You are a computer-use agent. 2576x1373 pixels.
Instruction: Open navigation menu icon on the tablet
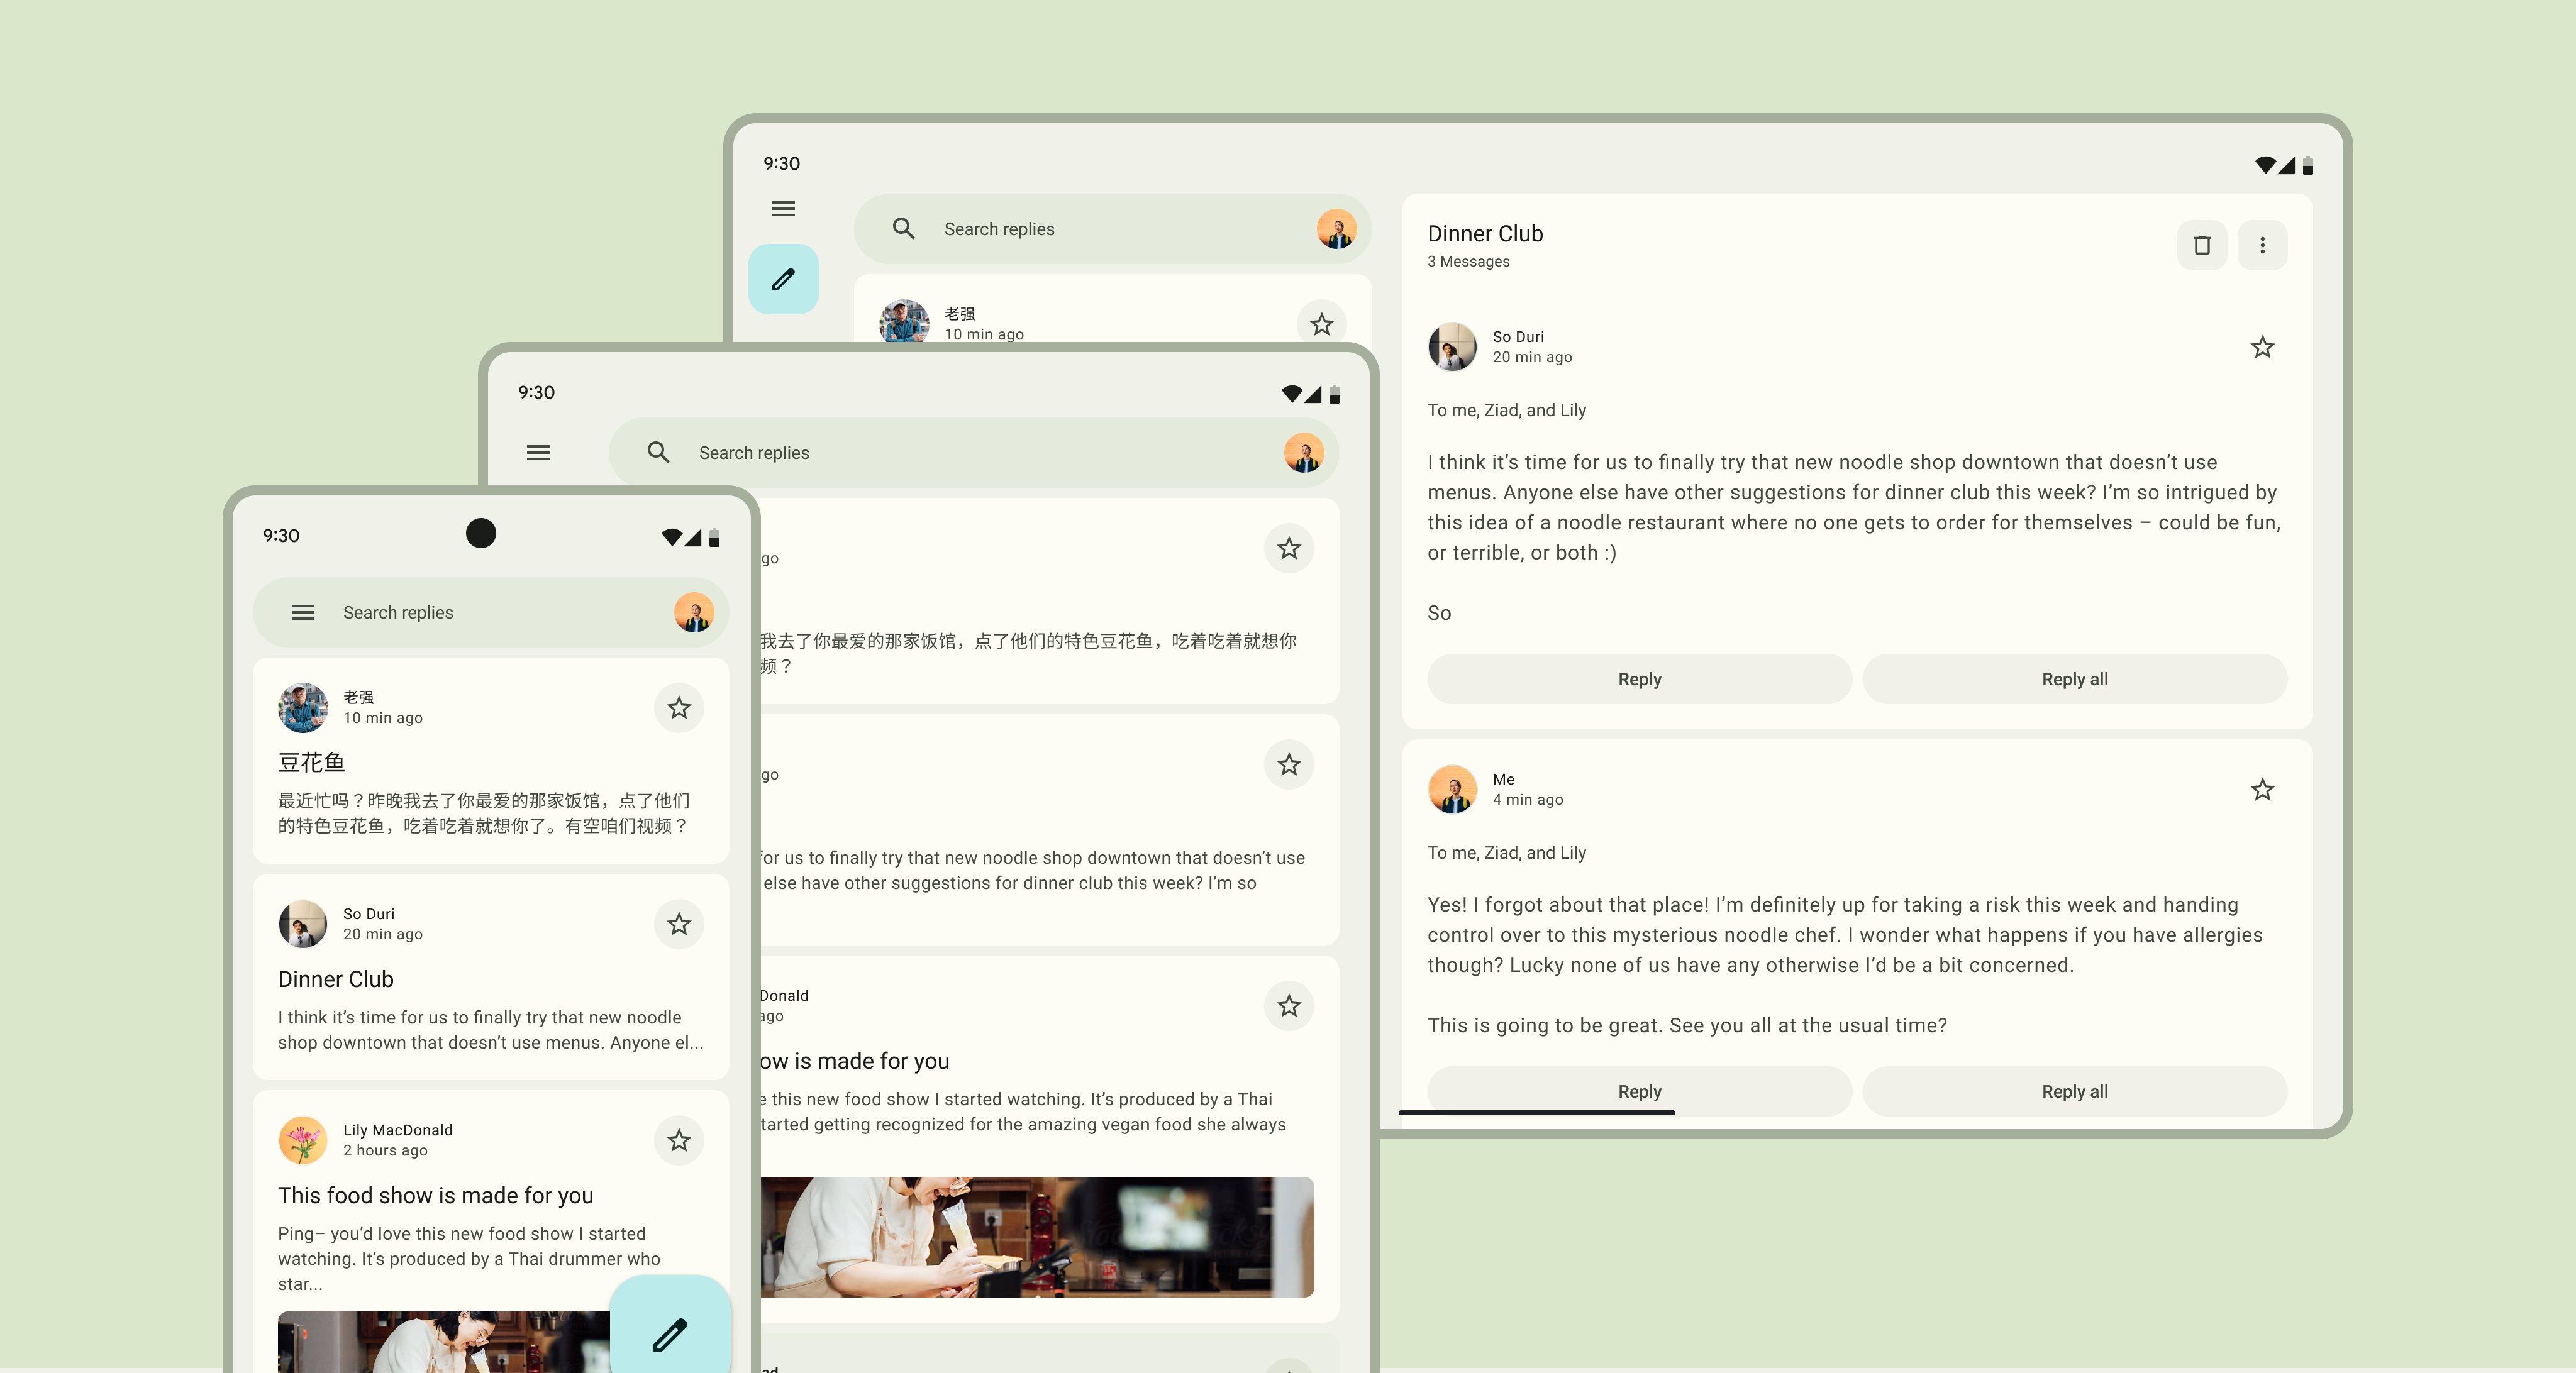click(x=783, y=209)
